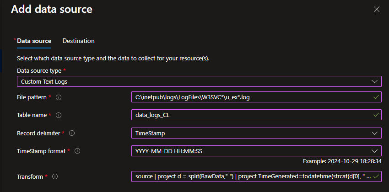The image size is (389, 192).
Task: Open the YYYY-MM-DD HH:MM:SS format dropdown
Action: click(x=257, y=151)
